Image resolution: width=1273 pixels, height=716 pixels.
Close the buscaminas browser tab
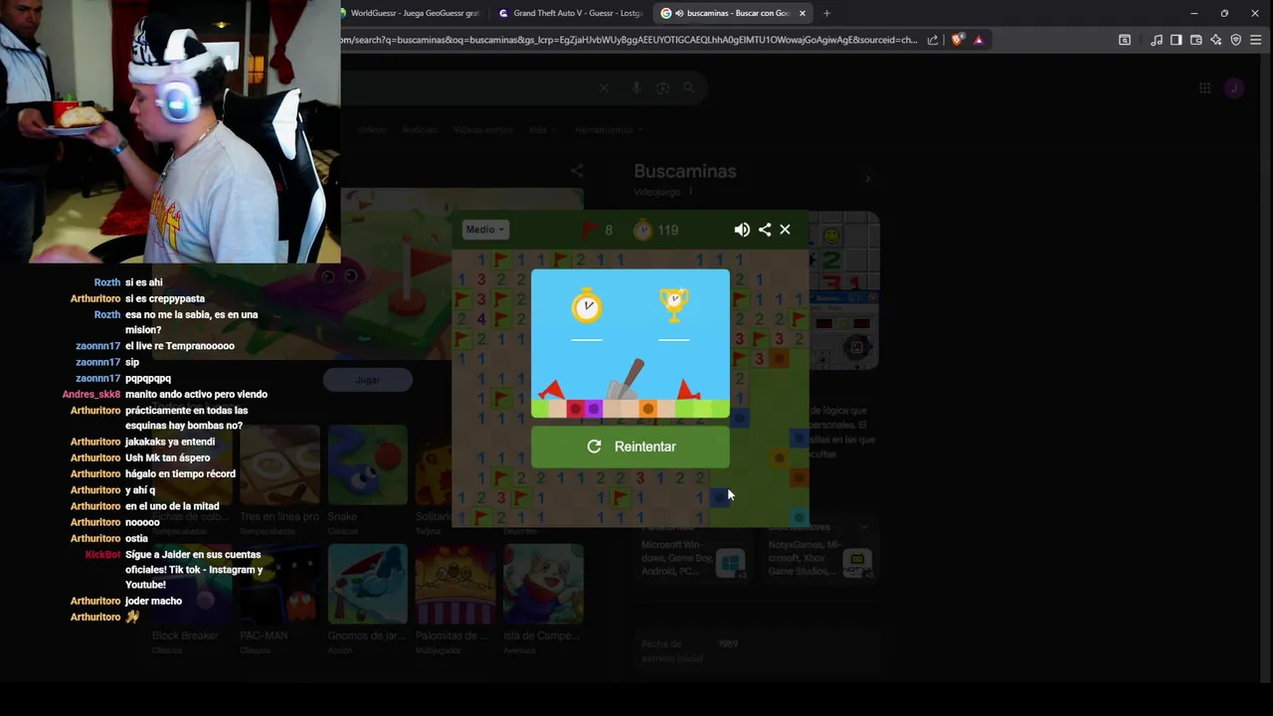coord(803,13)
